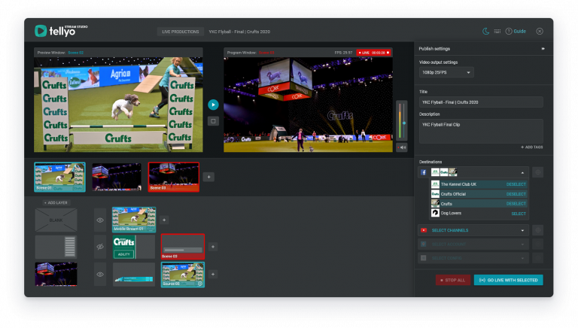This screenshot has height=328, width=578.
Task: Push preview to program with play button
Action: coord(213,105)
